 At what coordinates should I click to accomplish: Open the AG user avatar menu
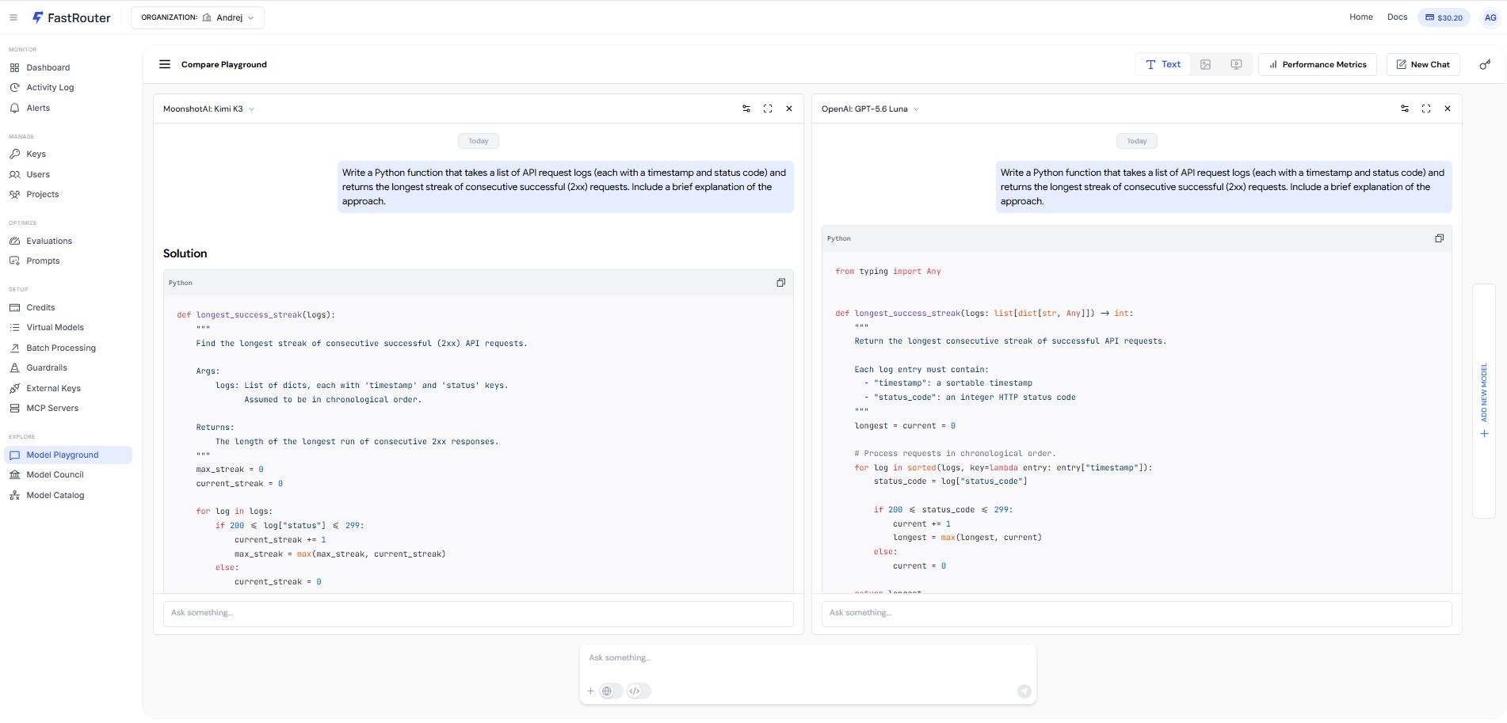pos(1490,17)
